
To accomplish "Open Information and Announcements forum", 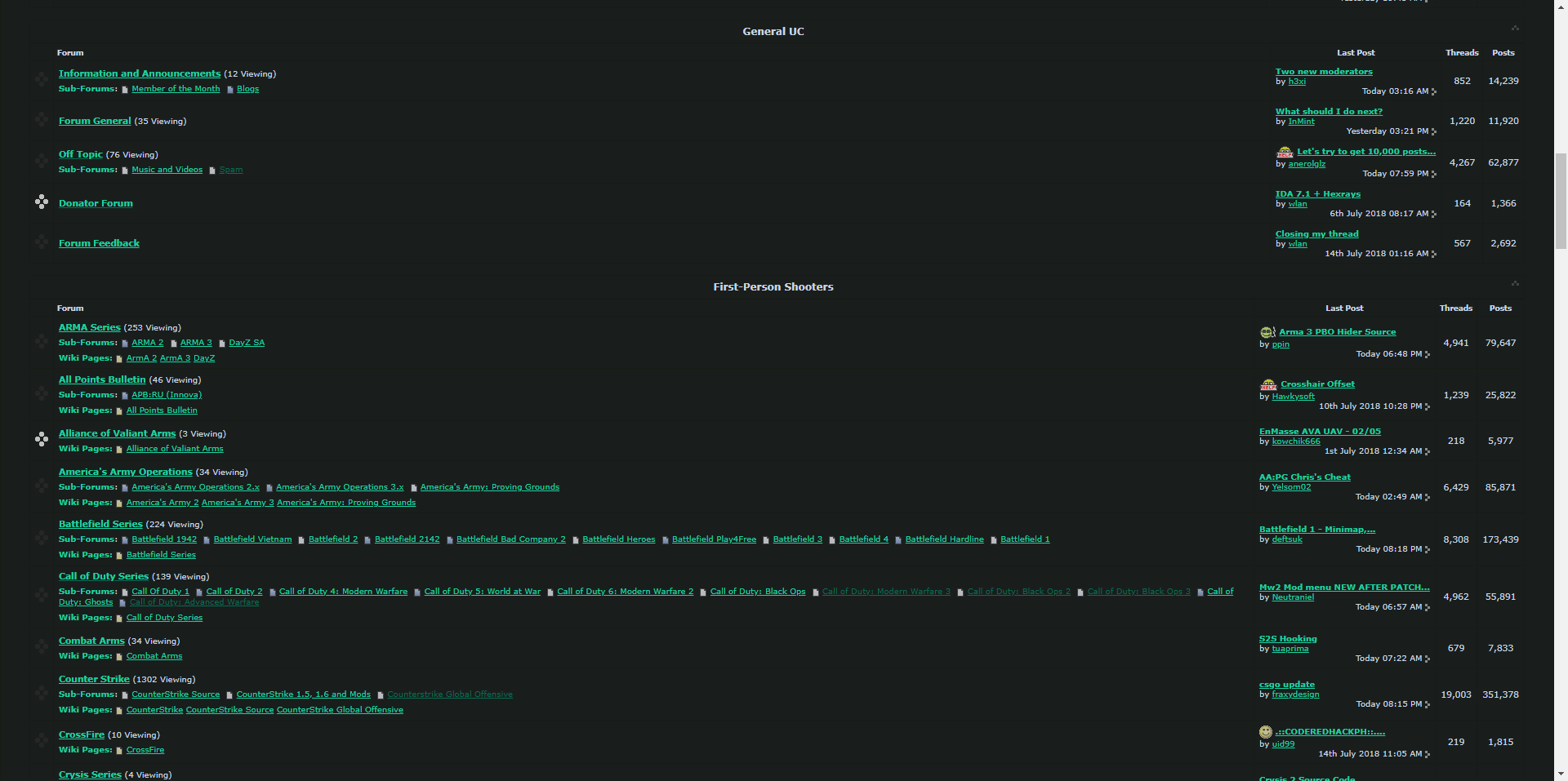I will pyautogui.click(x=140, y=73).
